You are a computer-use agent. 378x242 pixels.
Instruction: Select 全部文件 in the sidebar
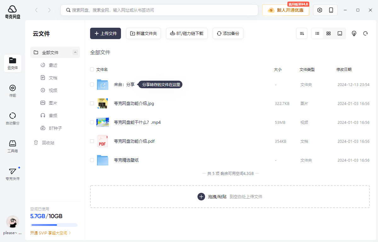pos(55,52)
